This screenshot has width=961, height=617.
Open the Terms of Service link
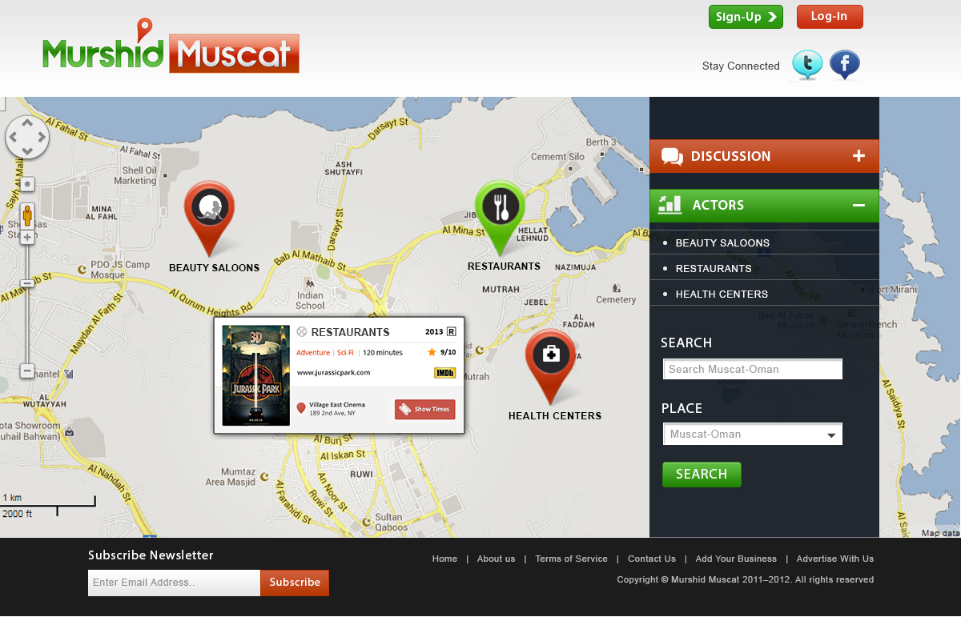point(571,559)
